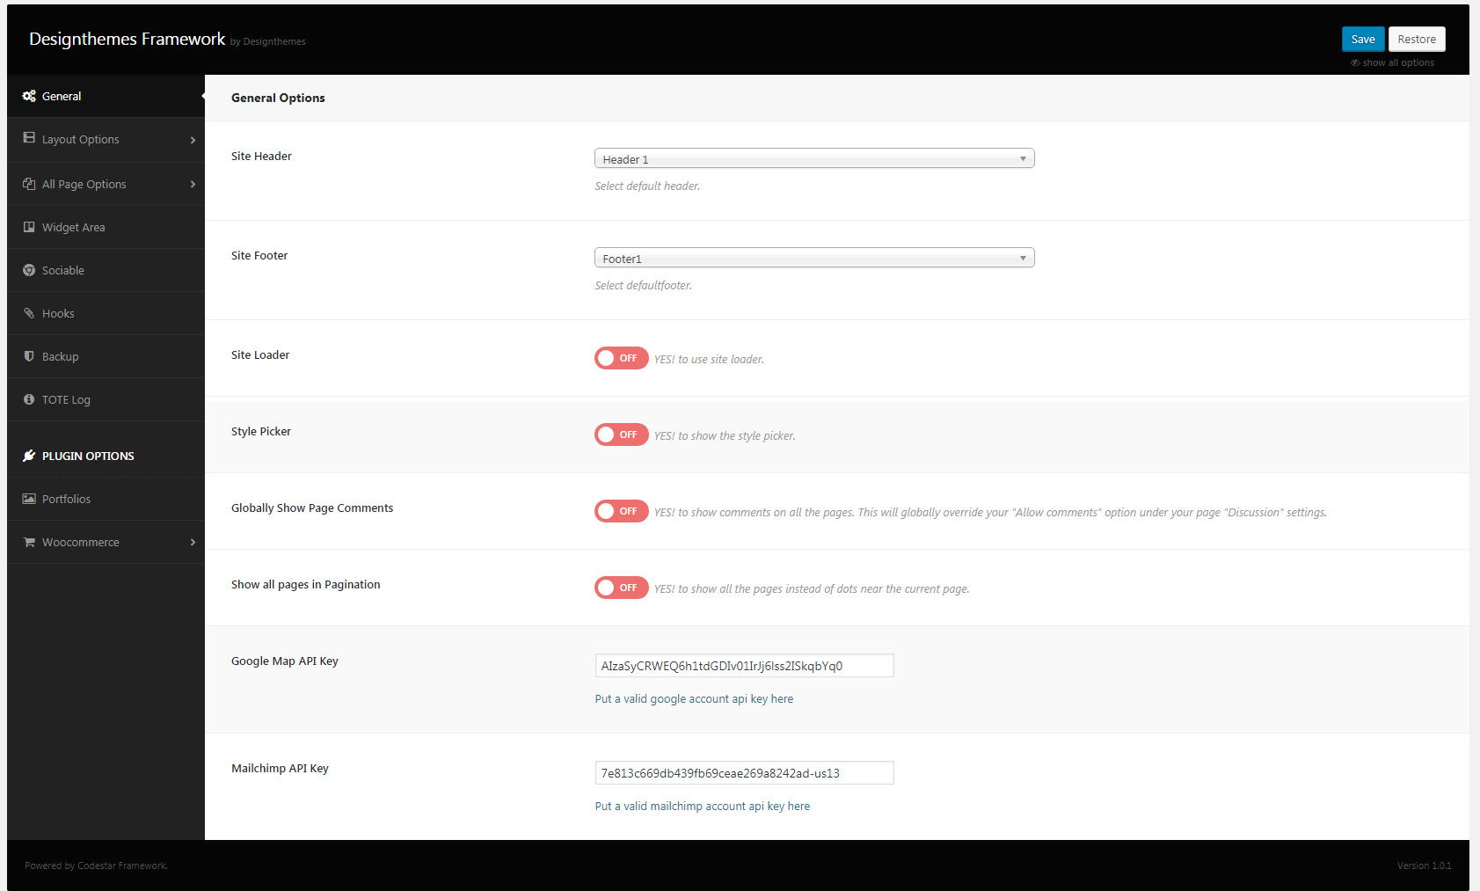The image size is (1480, 891).
Task: Toggle Show all pages in Pagination switch
Action: pyautogui.click(x=621, y=588)
